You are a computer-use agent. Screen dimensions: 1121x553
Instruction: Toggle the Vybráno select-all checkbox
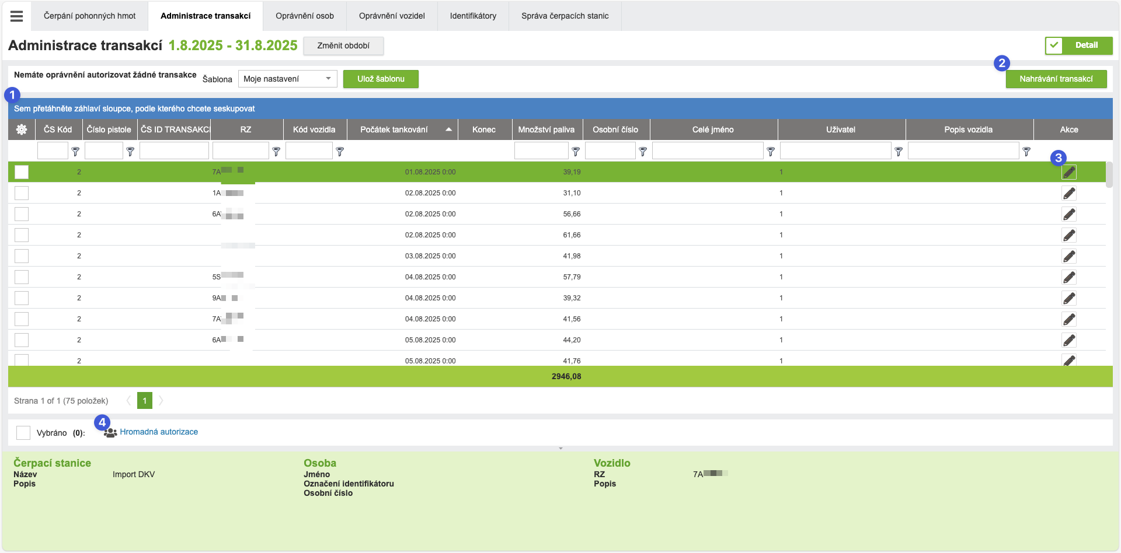click(23, 433)
